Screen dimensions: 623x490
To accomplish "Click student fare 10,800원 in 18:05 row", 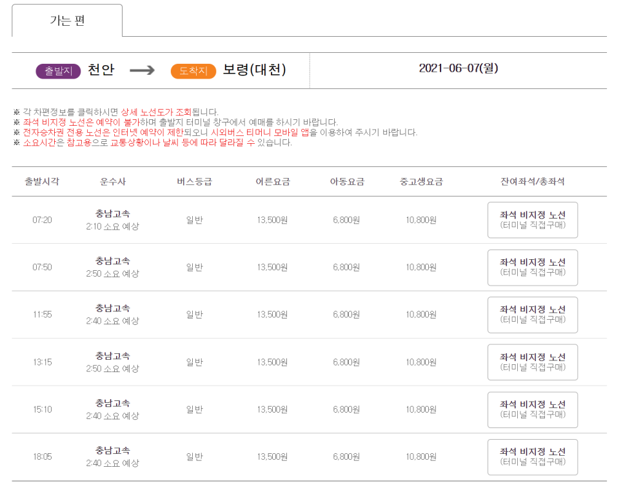I will click(421, 456).
